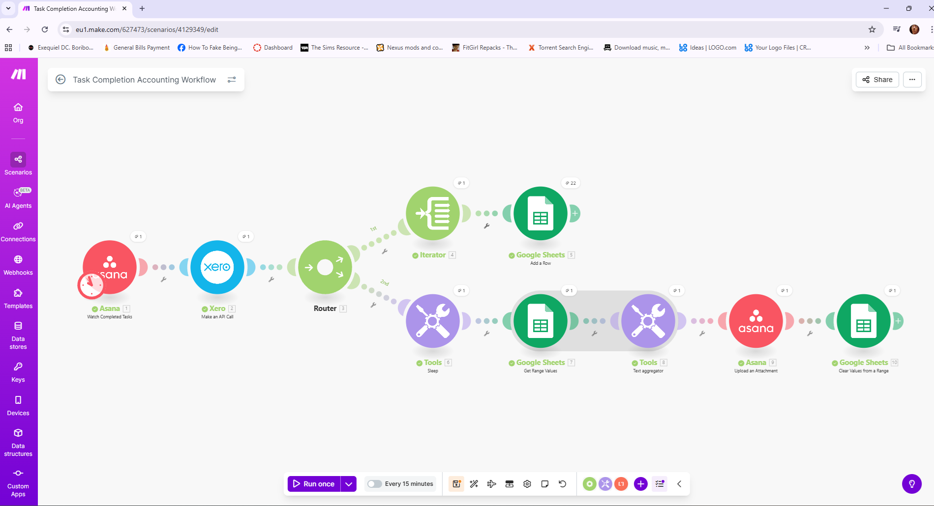Viewport: 934px width, 506px height.
Task: Open Google Sheets Clear Values module
Action: tap(864, 321)
